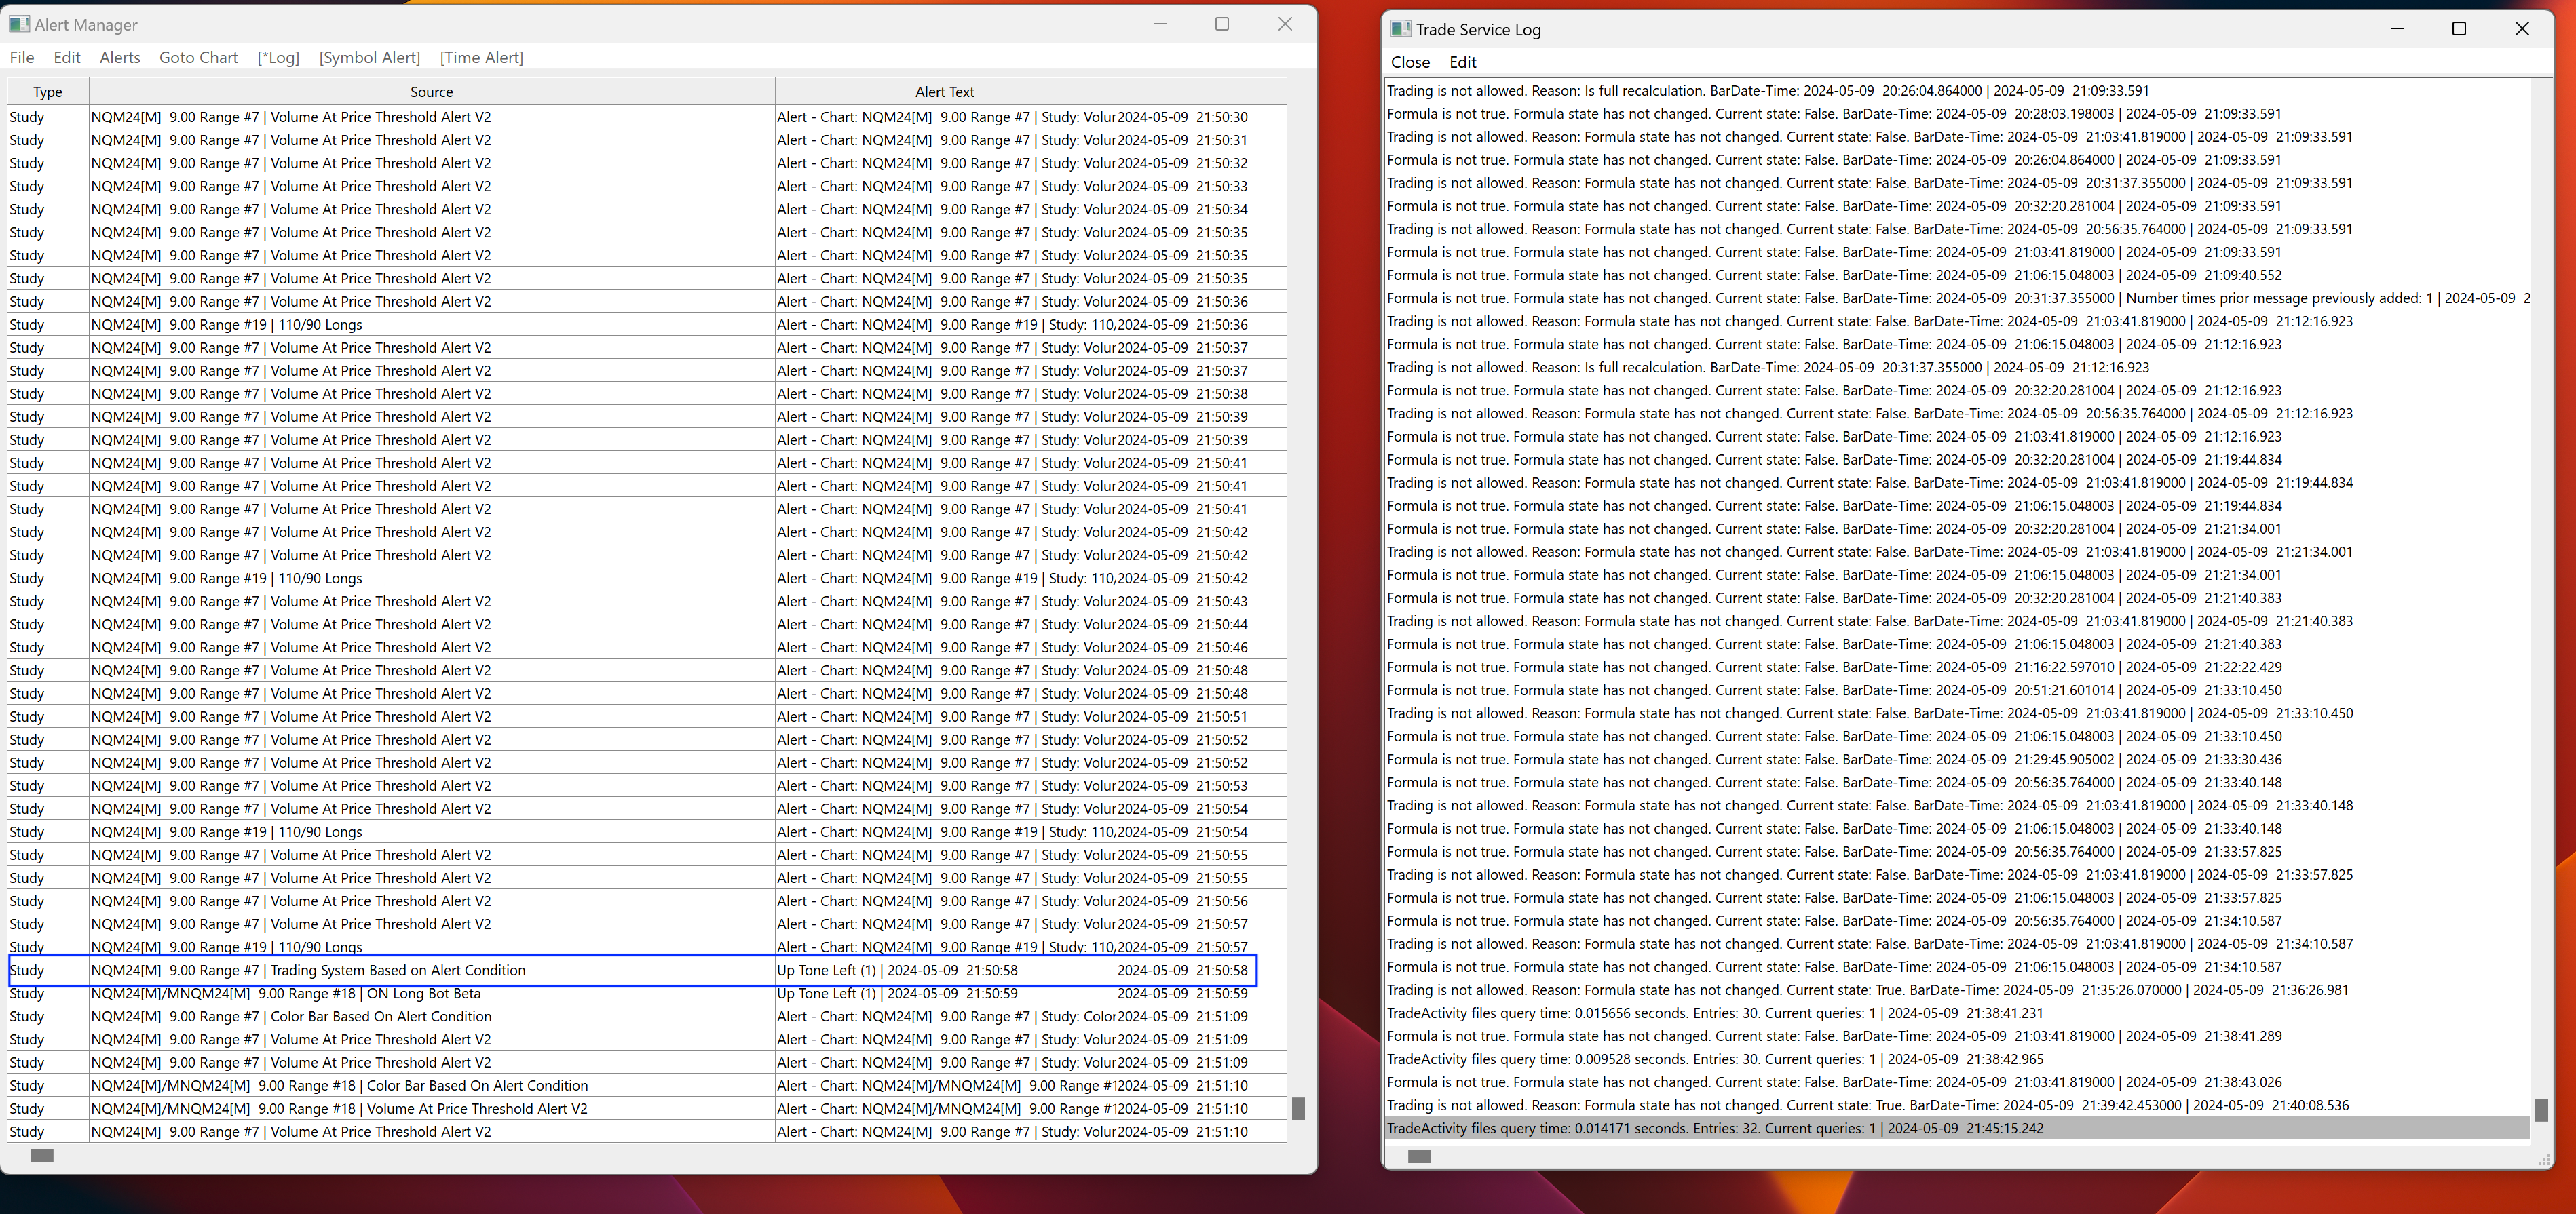Click the Alert Text column header
Screen dimensions: 2576x1214
944,92
